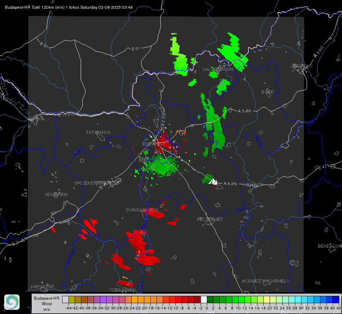The image size is (342, 314).
Task: Click the Budapest-HR Wind m/s legend label
Action: (46, 304)
